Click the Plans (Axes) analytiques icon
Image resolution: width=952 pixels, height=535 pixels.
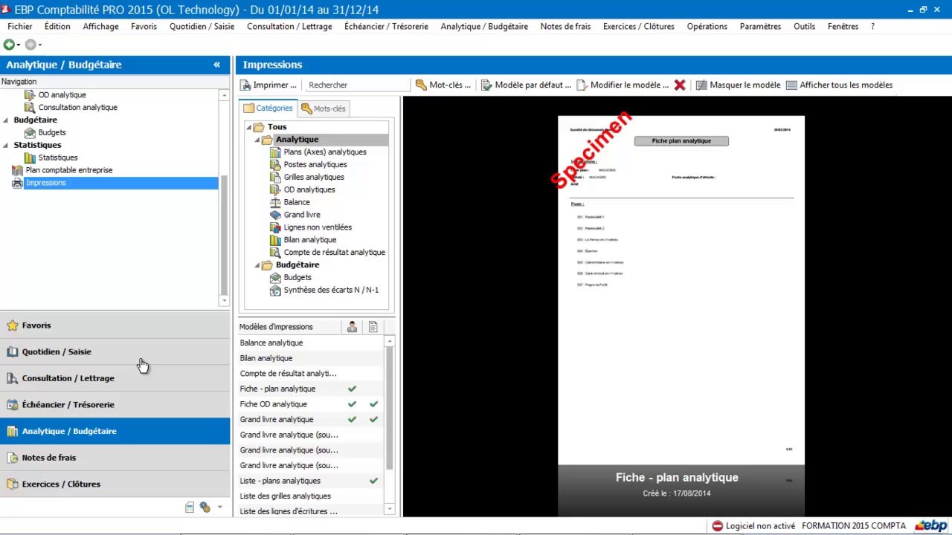(275, 152)
